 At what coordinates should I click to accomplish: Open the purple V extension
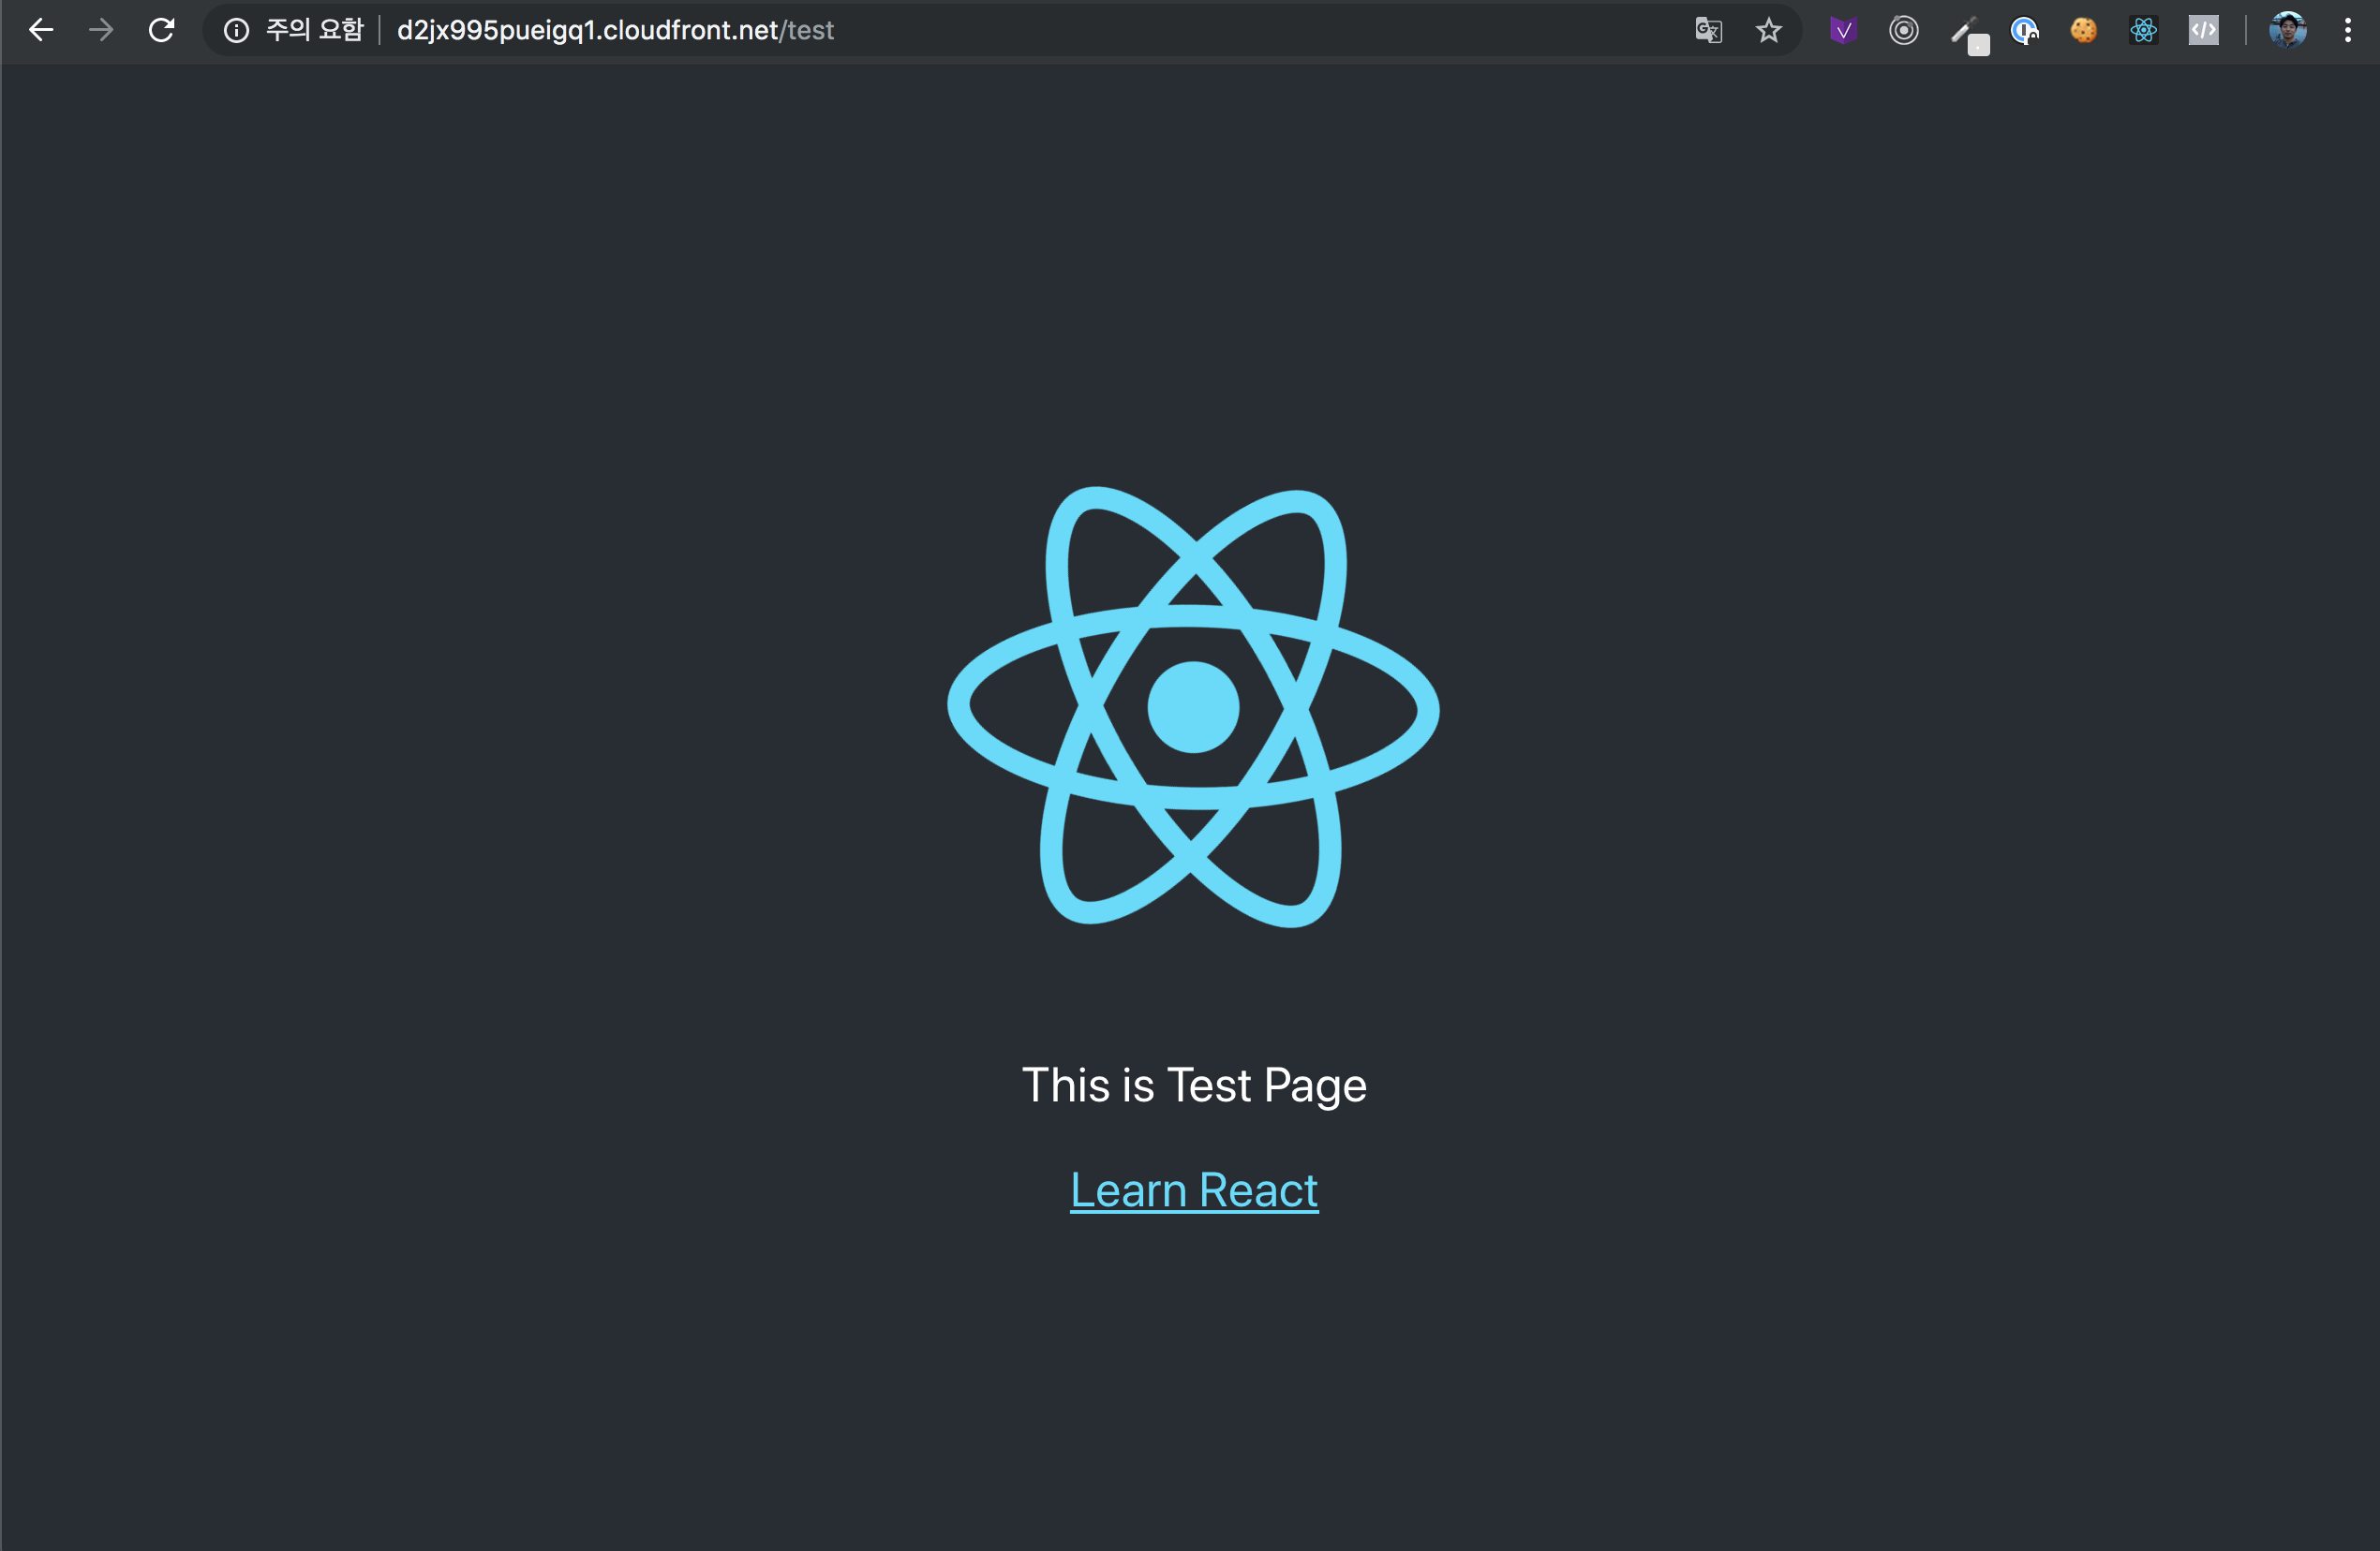pos(1843,30)
